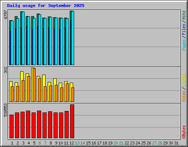188x147 pixels.
Task: Click the Files legend label
Action: 184,29
